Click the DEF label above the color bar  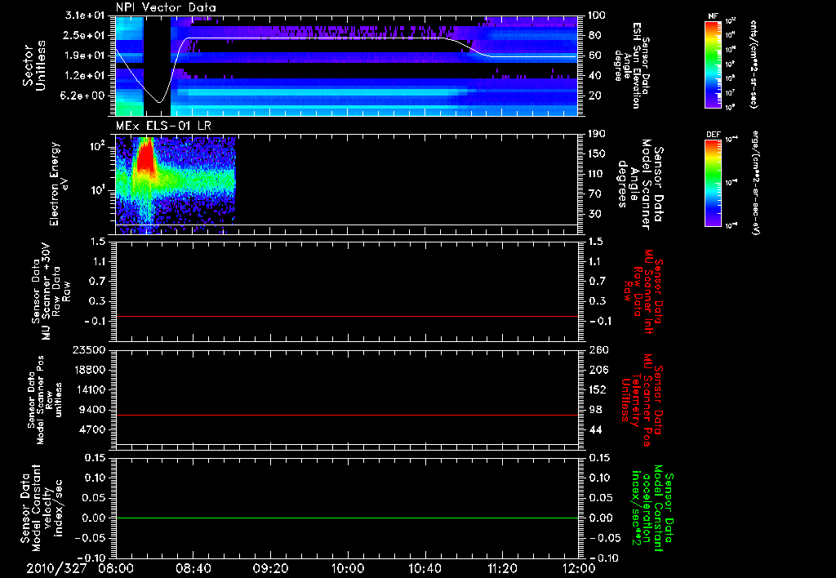pyautogui.click(x=713, y=135)
